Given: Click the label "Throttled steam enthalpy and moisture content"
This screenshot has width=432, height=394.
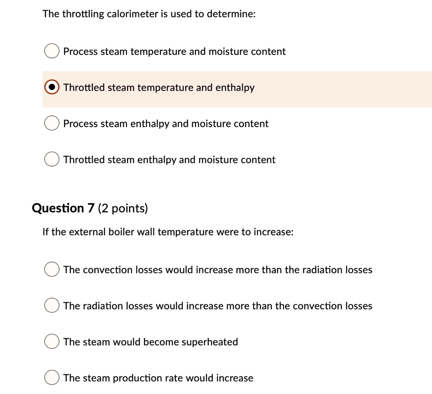Looking at the screenshot, I should point(169,160).
